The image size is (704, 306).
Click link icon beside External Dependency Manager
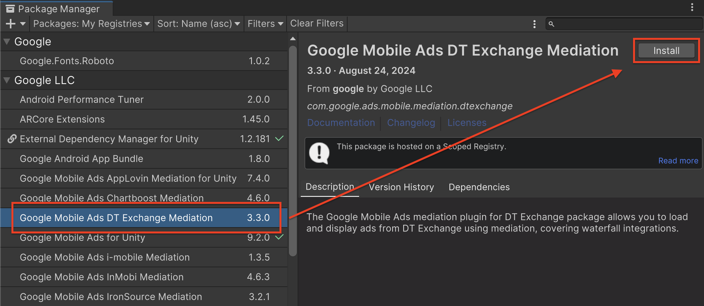coord(12,139)
